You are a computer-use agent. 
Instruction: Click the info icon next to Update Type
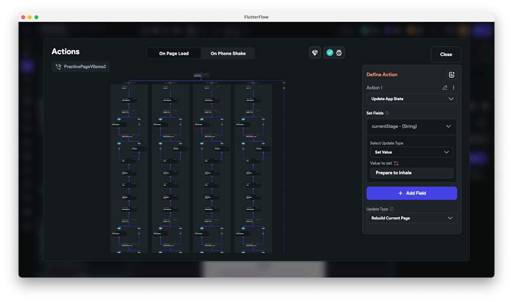tap(391, 209)
